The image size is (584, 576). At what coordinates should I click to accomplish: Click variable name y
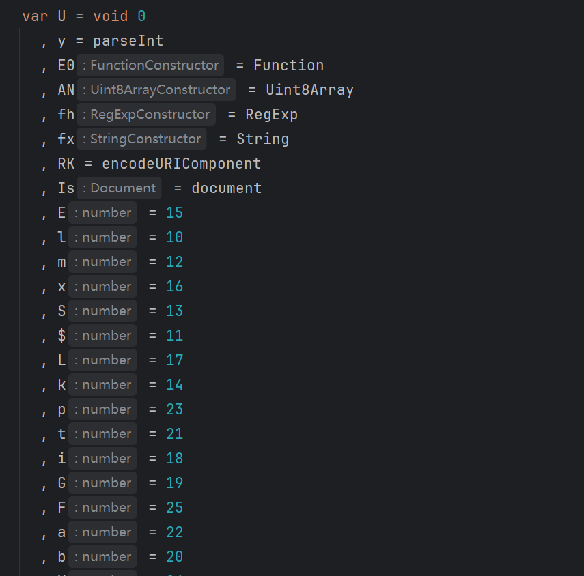click(x=62, y=41)
